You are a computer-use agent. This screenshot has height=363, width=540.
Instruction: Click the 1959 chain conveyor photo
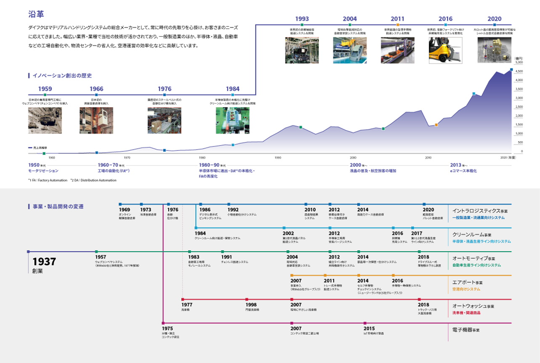coord(45,121)
